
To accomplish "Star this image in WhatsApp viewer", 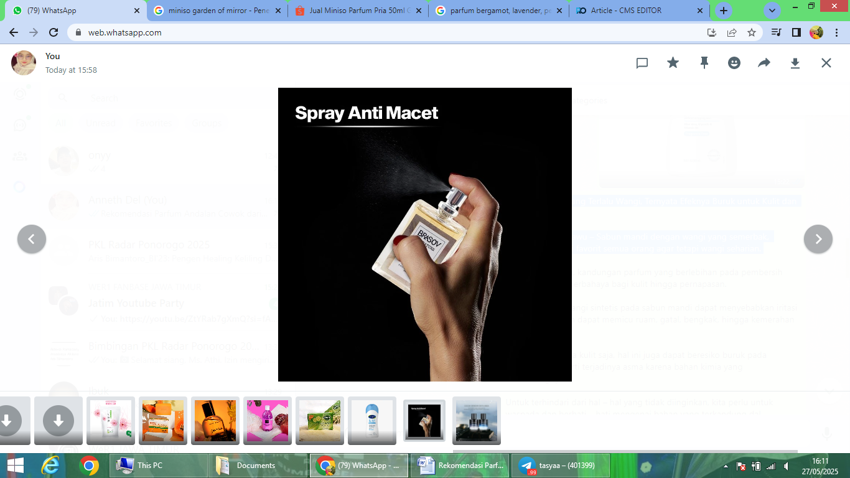I will (x=673, y=63).
